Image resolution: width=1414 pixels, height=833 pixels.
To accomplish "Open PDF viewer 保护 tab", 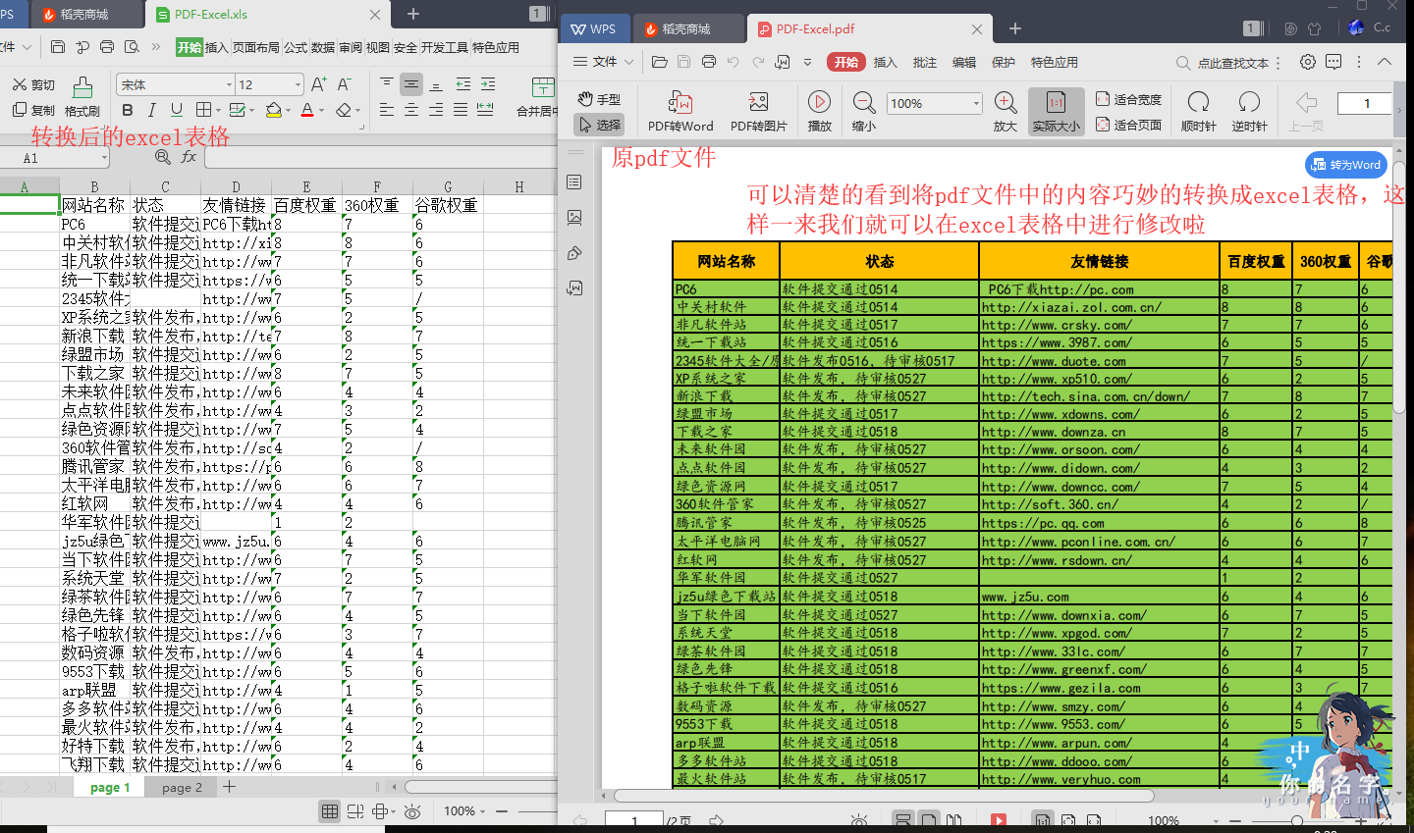I will pos(1004,62).
